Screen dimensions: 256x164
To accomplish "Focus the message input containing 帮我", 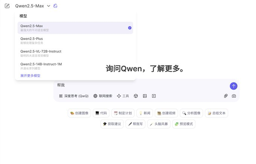I will tap(139, 86).
